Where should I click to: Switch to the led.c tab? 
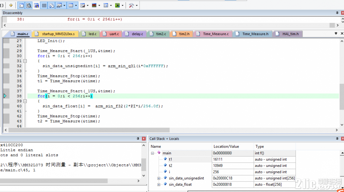(90, 34)
